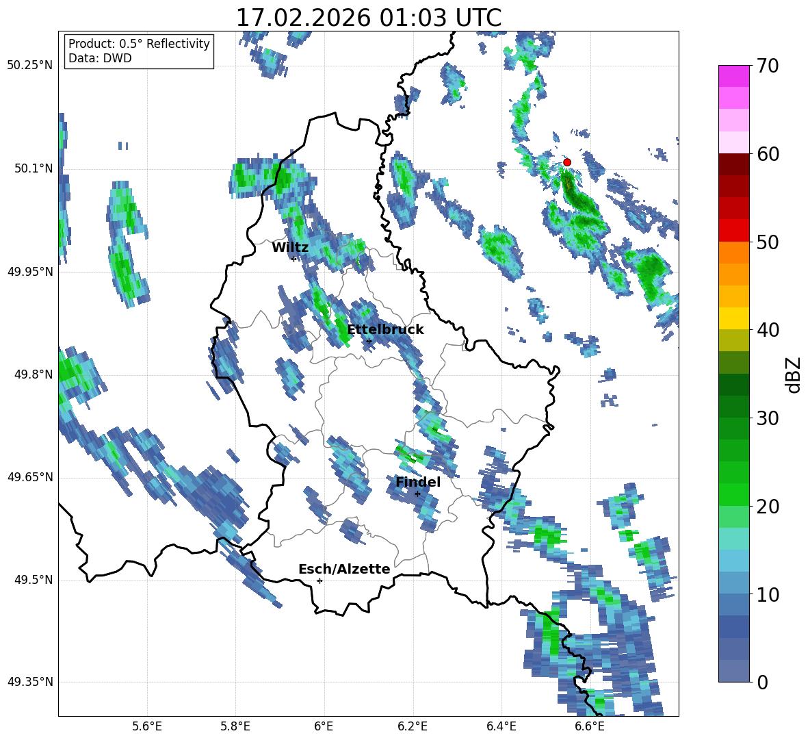The width and height of the screenshot is (810, 740).
Task: Pick the light blue colorbar band near 13 dBZ
Action: [x=733, y=561]
